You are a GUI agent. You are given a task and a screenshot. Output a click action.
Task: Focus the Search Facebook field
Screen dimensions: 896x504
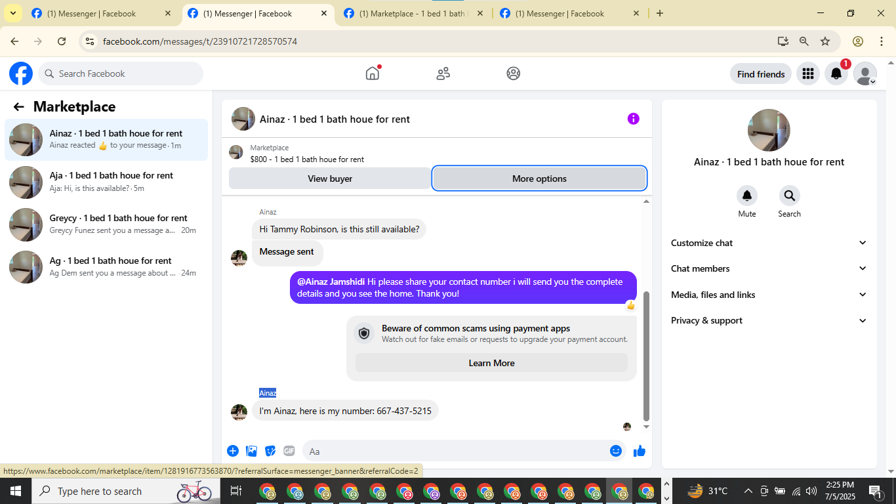tap(121, 73)
